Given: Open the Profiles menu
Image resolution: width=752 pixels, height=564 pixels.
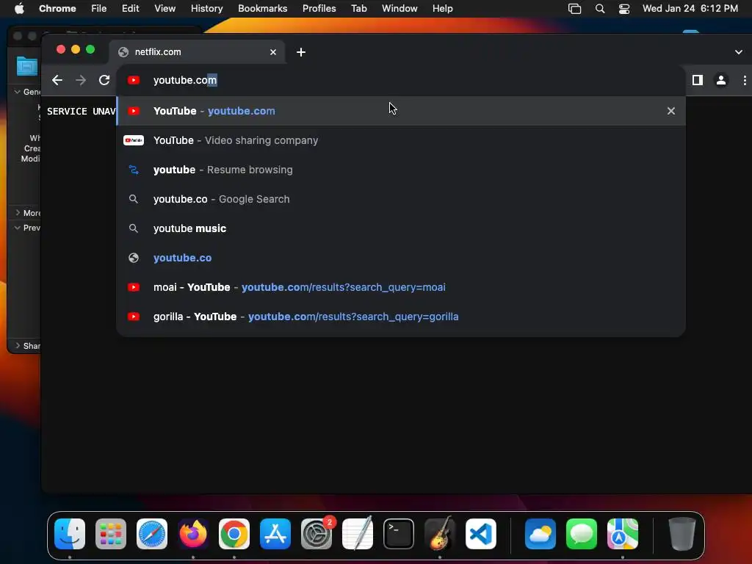Looking at the screenshot, I should (319, 8).
